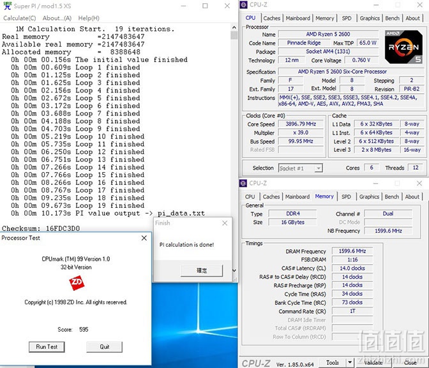Click the Score 595 value
Screen dimensions: 429x368
coord(84,330)
